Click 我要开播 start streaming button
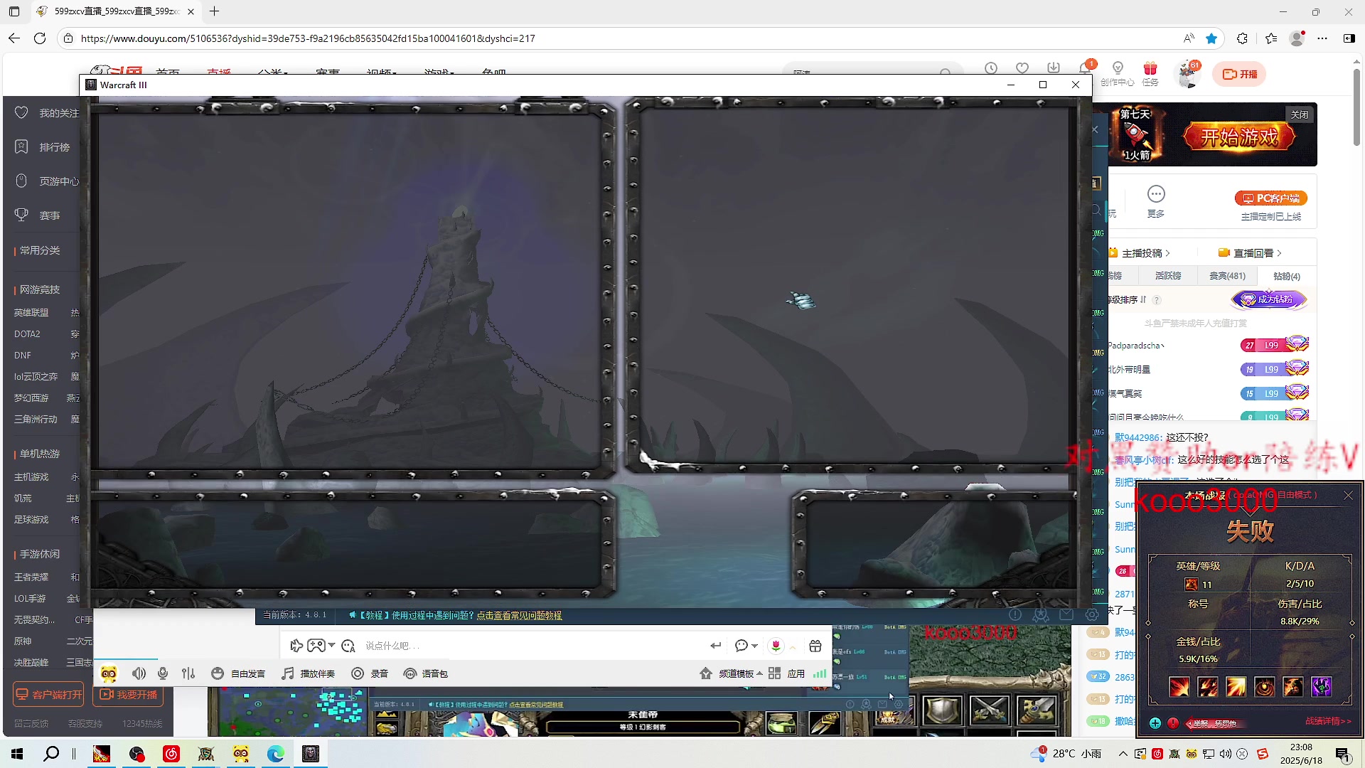The height and width of the screenshot is (768, 1365). coord(128,695)
